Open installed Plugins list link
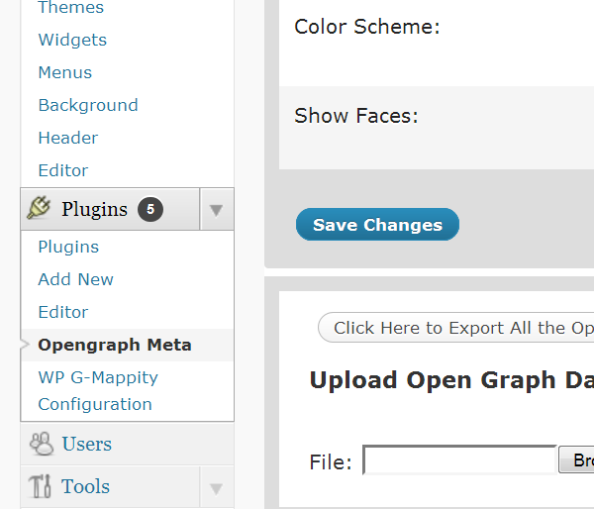 68,248
